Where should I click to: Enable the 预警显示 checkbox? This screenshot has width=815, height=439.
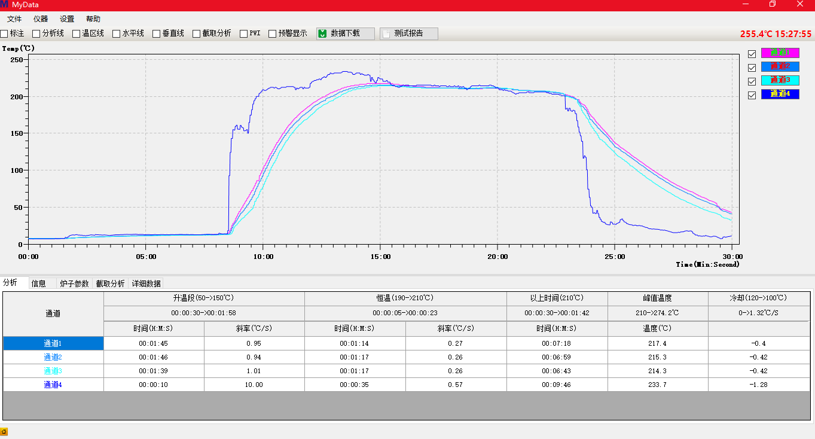[x=273, y=33]
